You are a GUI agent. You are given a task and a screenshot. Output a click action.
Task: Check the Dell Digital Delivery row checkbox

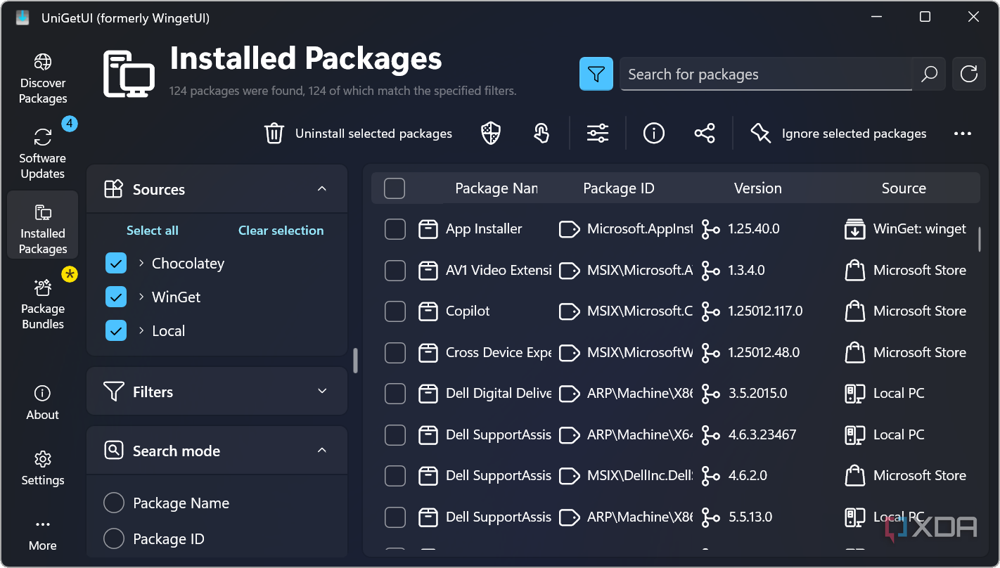point(395,394)
